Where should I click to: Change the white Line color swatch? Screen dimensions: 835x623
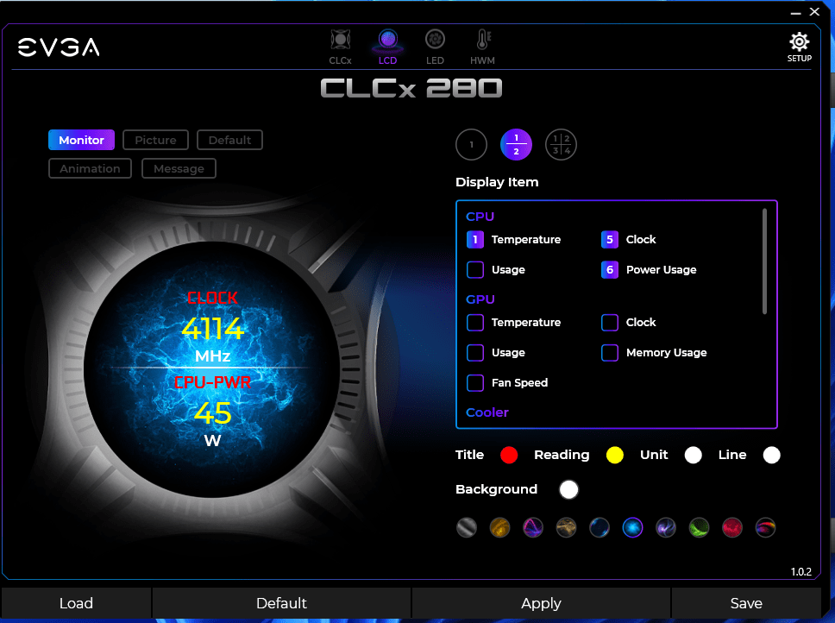pyautogui.click(x=771, y=456)
